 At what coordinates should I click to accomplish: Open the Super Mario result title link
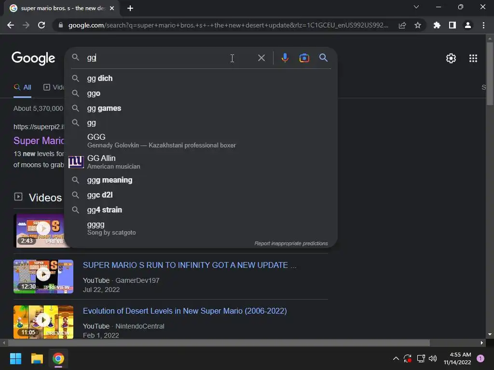click(39, 141)
